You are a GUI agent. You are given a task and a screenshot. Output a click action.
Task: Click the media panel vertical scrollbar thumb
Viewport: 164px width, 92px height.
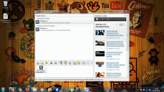click(x=127, y=35)
